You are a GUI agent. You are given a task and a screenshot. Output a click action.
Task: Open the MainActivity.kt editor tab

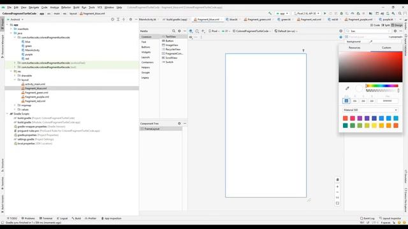pos(147,20)
